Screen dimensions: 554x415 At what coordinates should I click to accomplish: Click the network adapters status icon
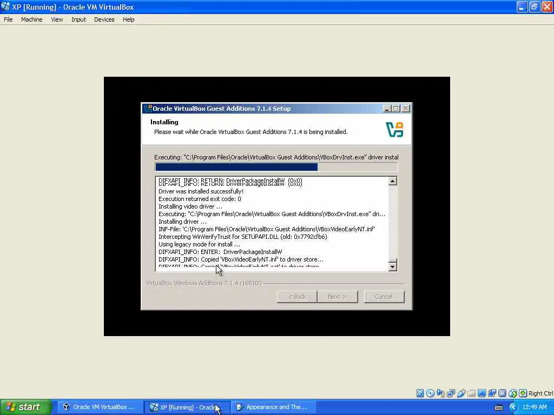click(x=451, y=393)
